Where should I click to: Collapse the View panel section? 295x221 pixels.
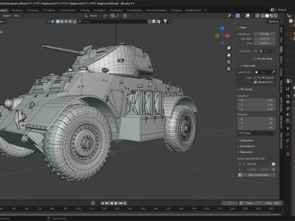coord(238,28)
